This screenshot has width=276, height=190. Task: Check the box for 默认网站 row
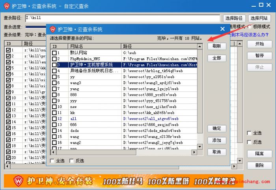(54, 53)
